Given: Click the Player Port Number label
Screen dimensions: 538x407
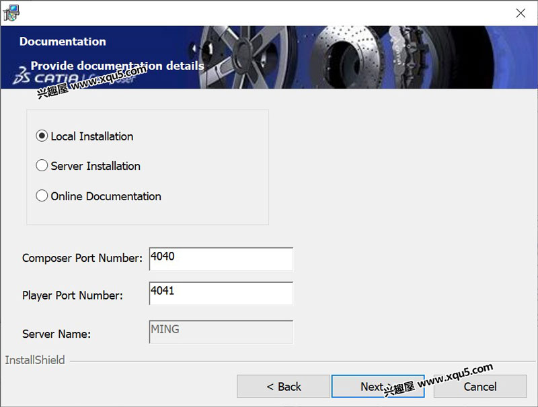Looking at the screenshot, I should click(73, 296).
